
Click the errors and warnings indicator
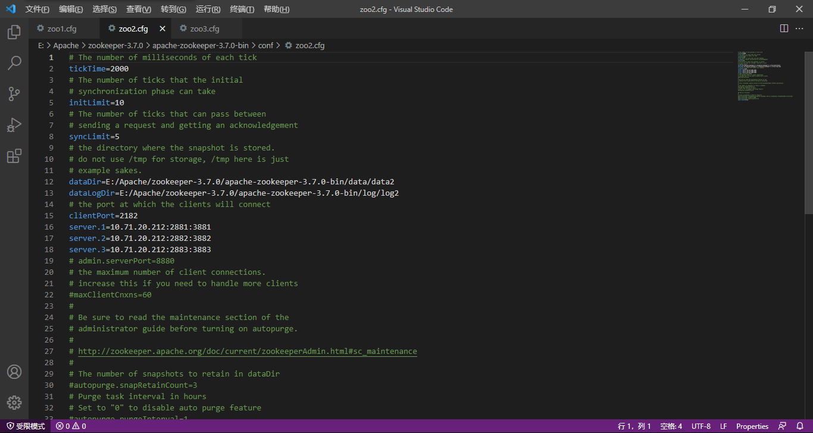pyautogui.click(x=71, y=426)
